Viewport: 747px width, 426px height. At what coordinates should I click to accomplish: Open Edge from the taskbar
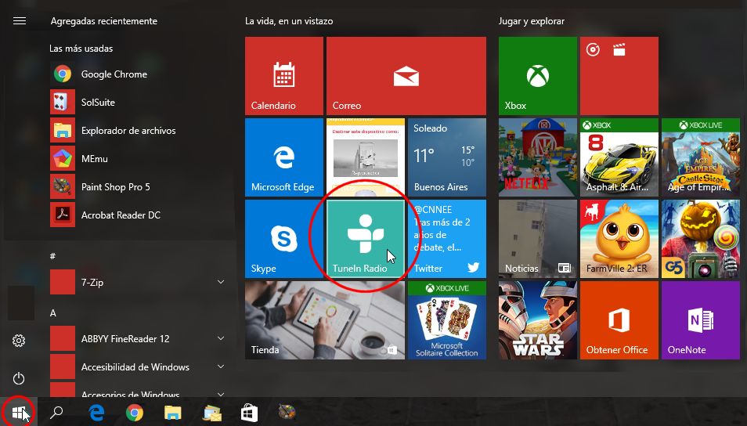pos(96,412)
